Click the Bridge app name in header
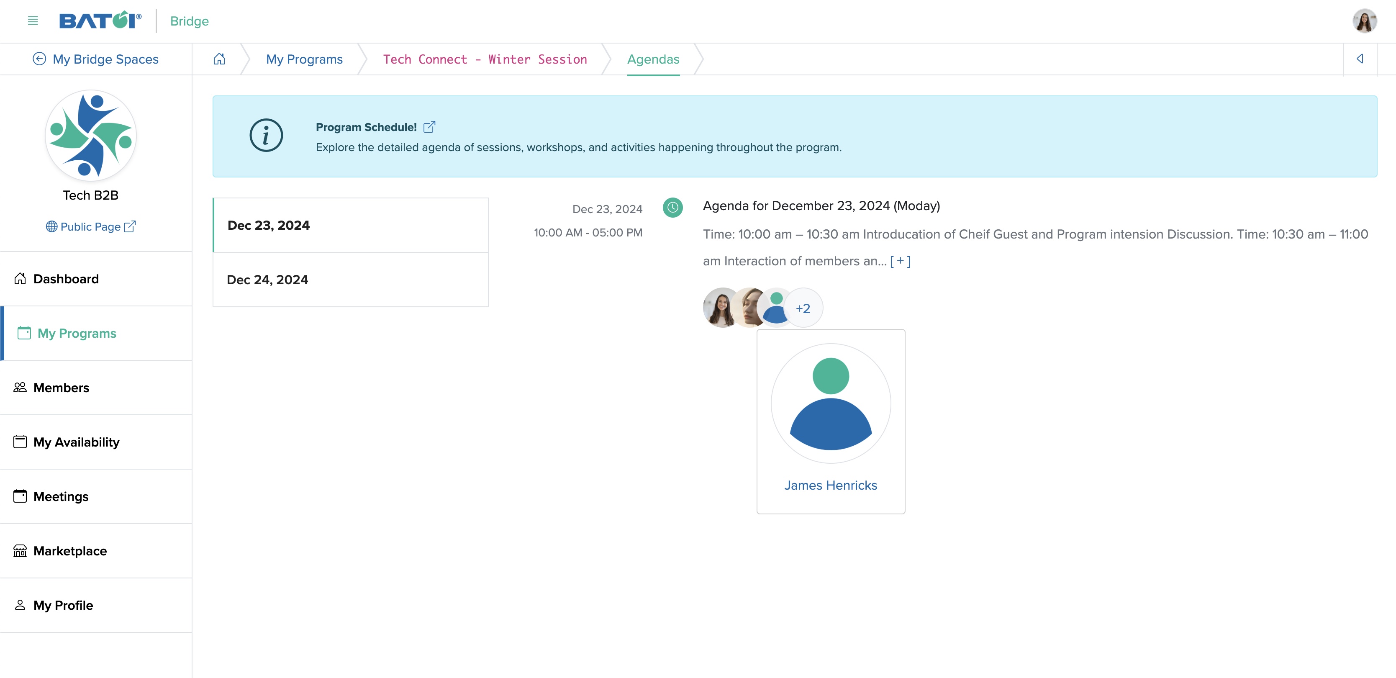Image resolution: width=1396 pixels, height=678 pixels. coord(189,21)
